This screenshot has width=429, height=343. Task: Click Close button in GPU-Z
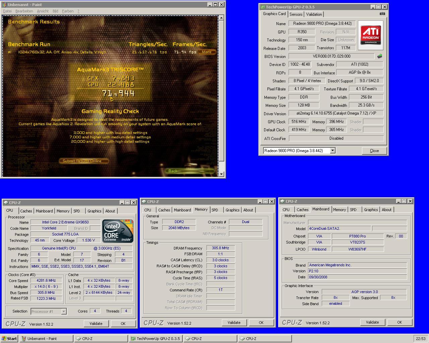click(x=374, y=151)
